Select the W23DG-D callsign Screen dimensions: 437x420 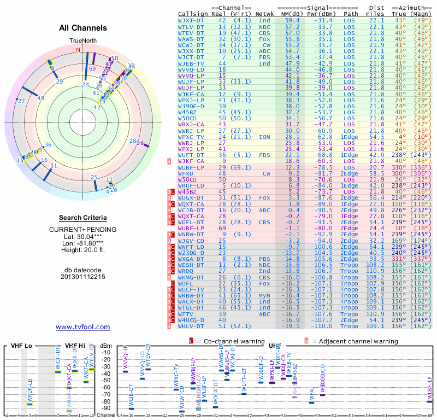[x=191, y=253]
